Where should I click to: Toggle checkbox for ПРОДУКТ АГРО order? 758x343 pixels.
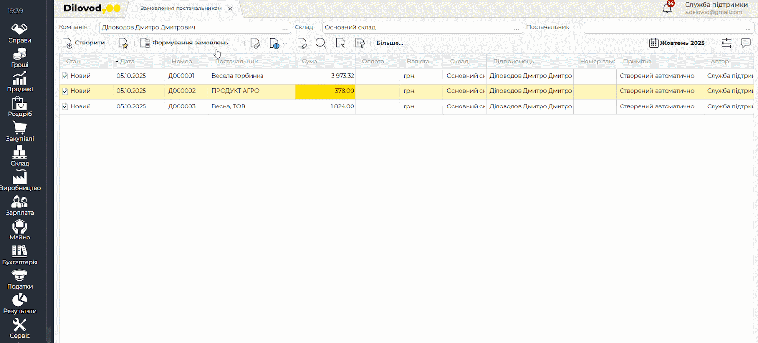click(65, 91)
